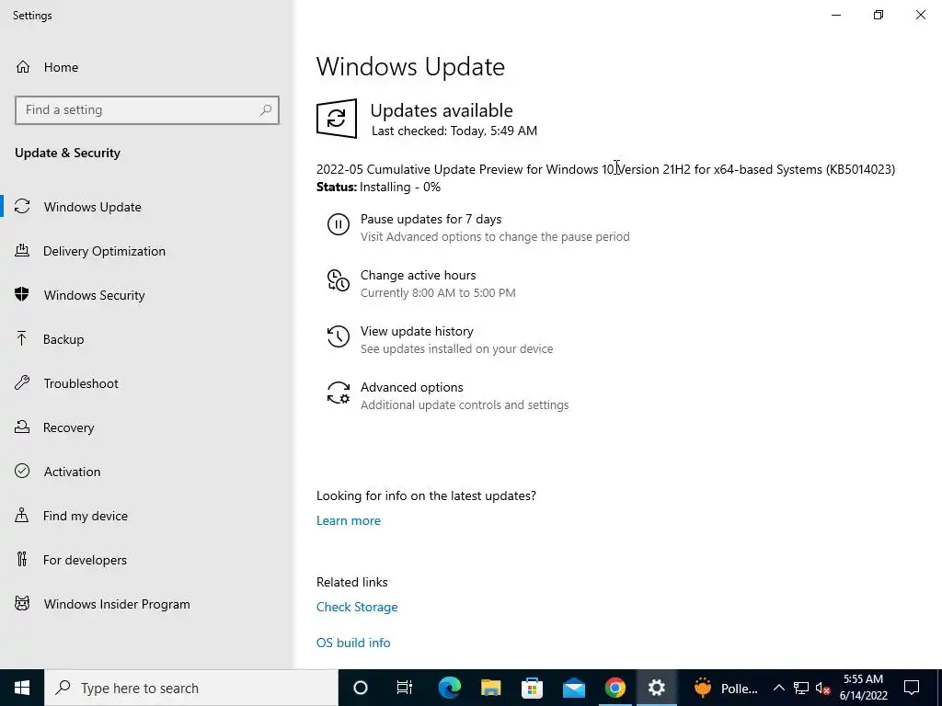942x706 pixels.
Task: Click the Delivery Optimization sidebar icon
Action: 22,251
